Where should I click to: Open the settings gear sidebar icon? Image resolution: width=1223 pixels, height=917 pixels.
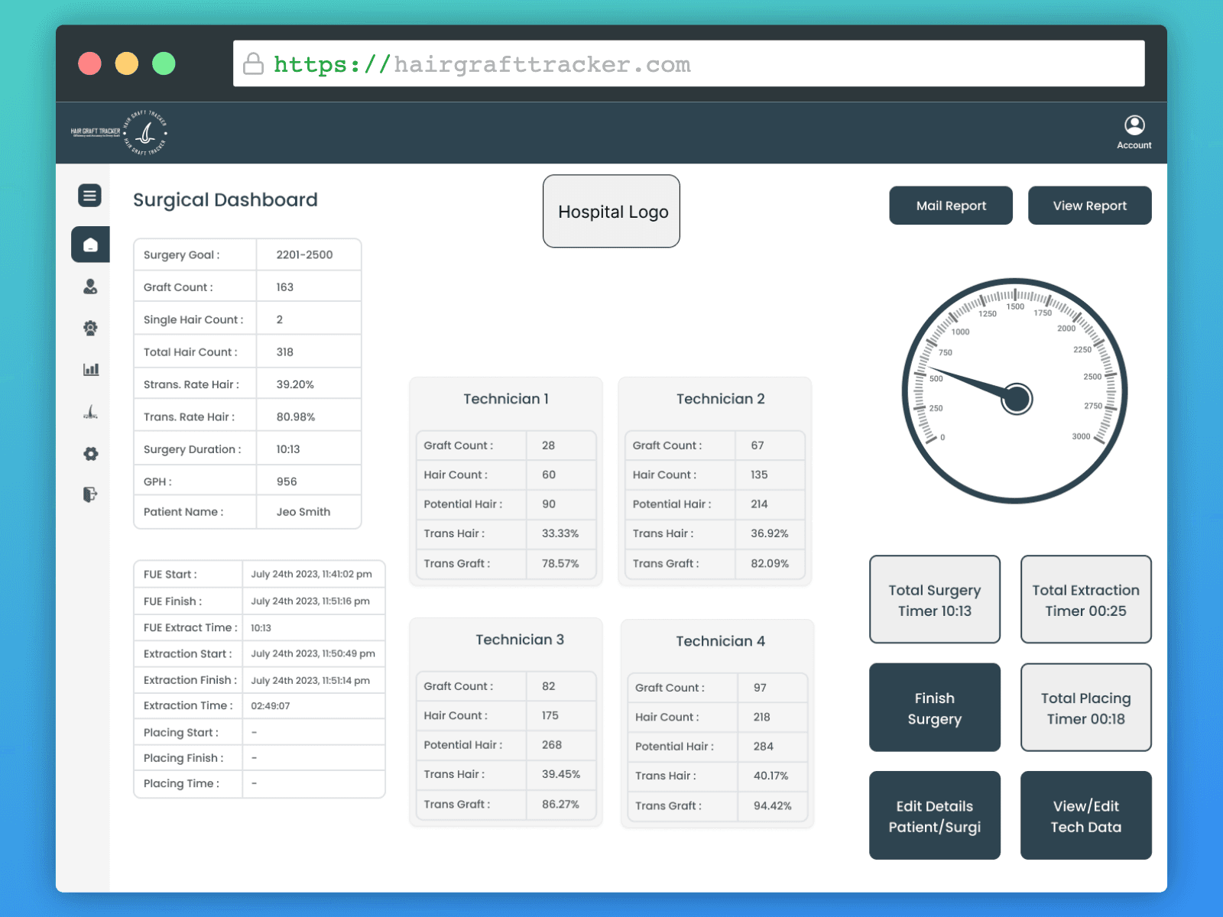click(91, 454)
